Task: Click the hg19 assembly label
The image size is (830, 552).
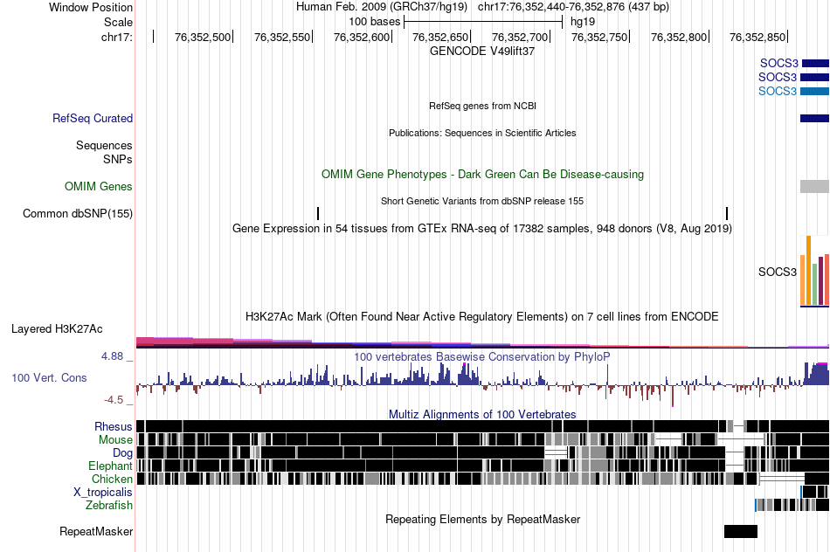Action: pyautogui.click(x=583, y=22)
